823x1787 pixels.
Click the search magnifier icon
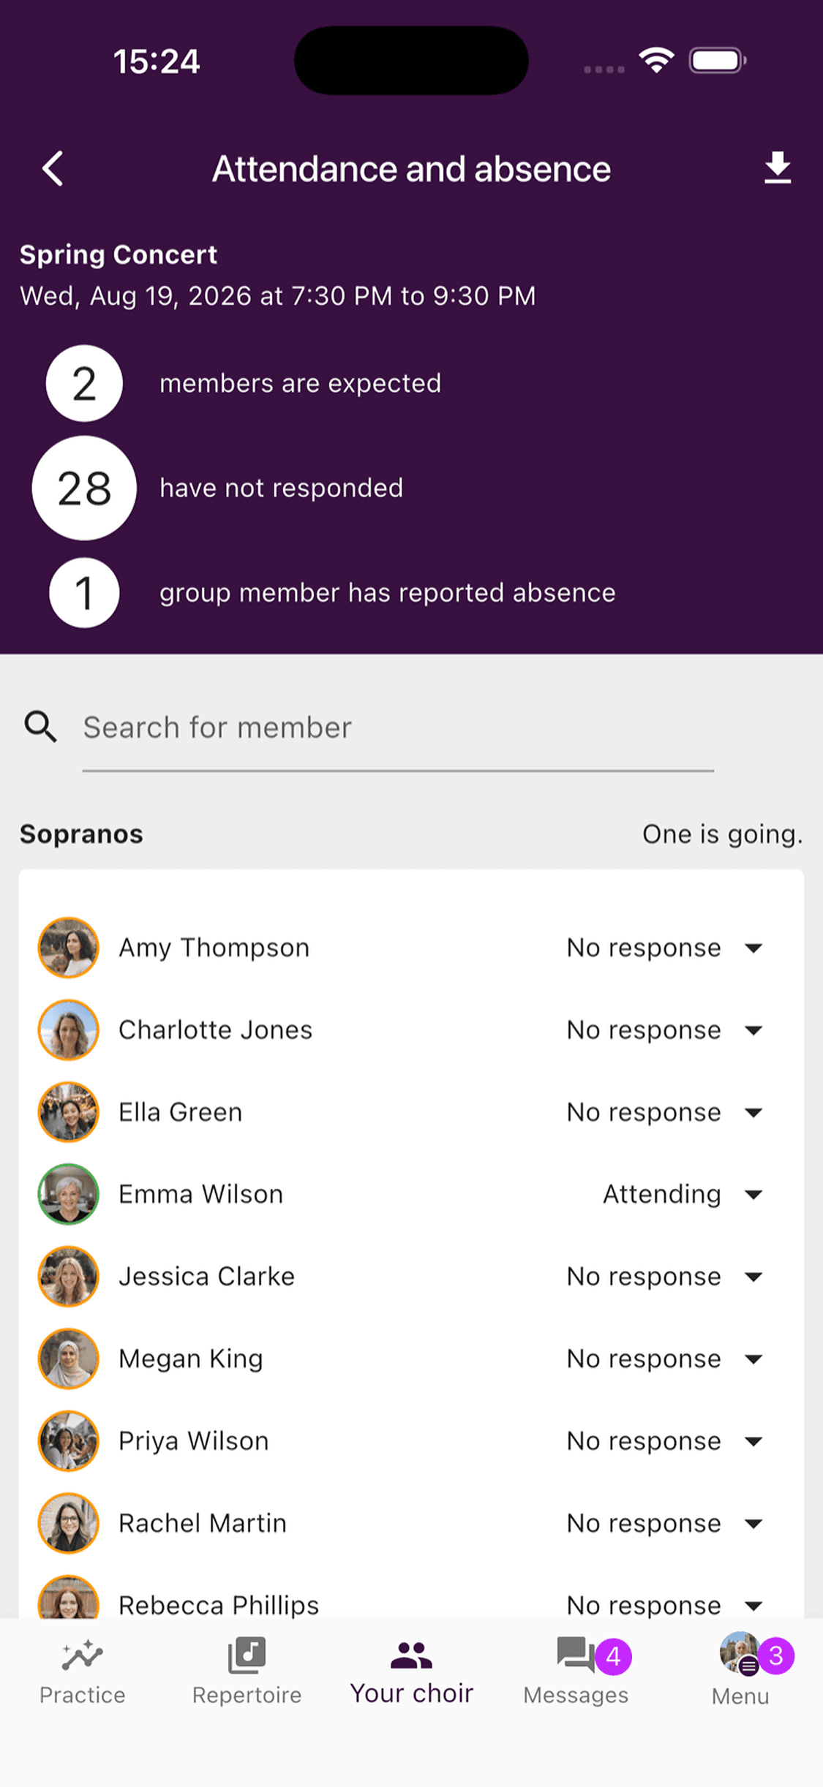[x=40, y=727]
